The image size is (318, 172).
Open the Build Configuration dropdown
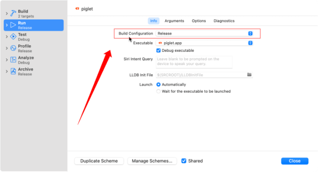[x=205, y=33]
